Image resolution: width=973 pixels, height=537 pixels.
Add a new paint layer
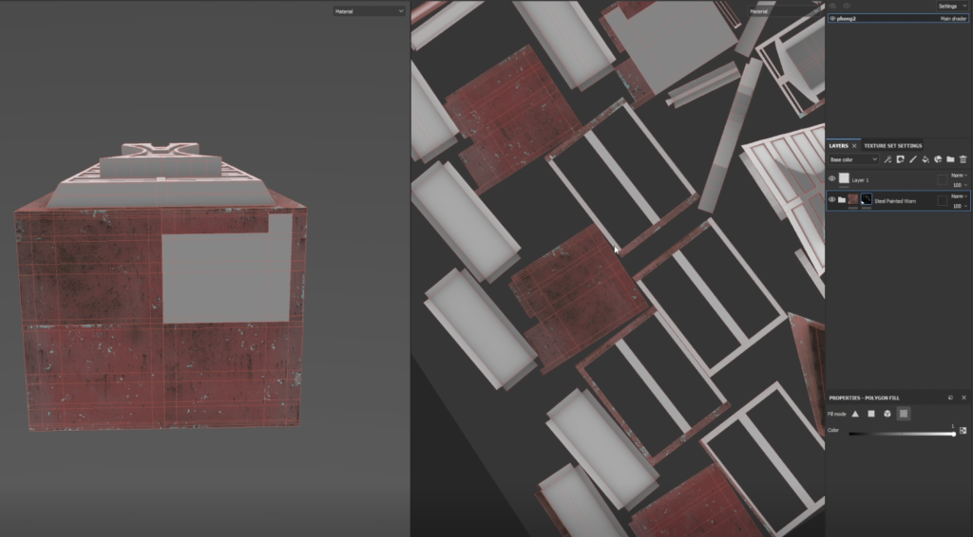point(912,159)
